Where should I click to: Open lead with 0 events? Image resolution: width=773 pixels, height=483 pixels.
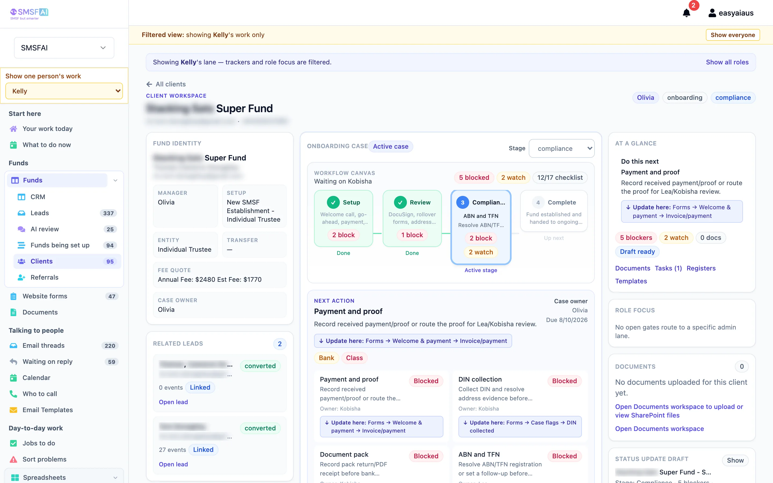click(x=173, y=402)
